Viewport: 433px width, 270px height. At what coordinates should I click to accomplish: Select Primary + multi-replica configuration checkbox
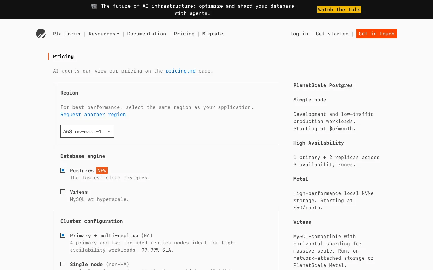(63, 235)
